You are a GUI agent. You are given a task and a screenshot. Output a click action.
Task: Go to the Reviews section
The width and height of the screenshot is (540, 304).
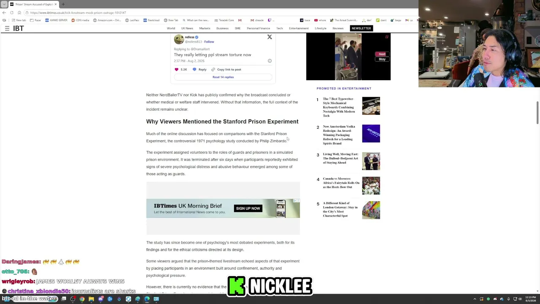coord(338,28)
